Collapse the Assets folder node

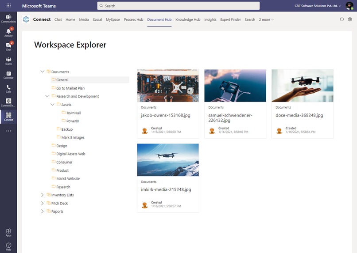click(x=52, y=104)
